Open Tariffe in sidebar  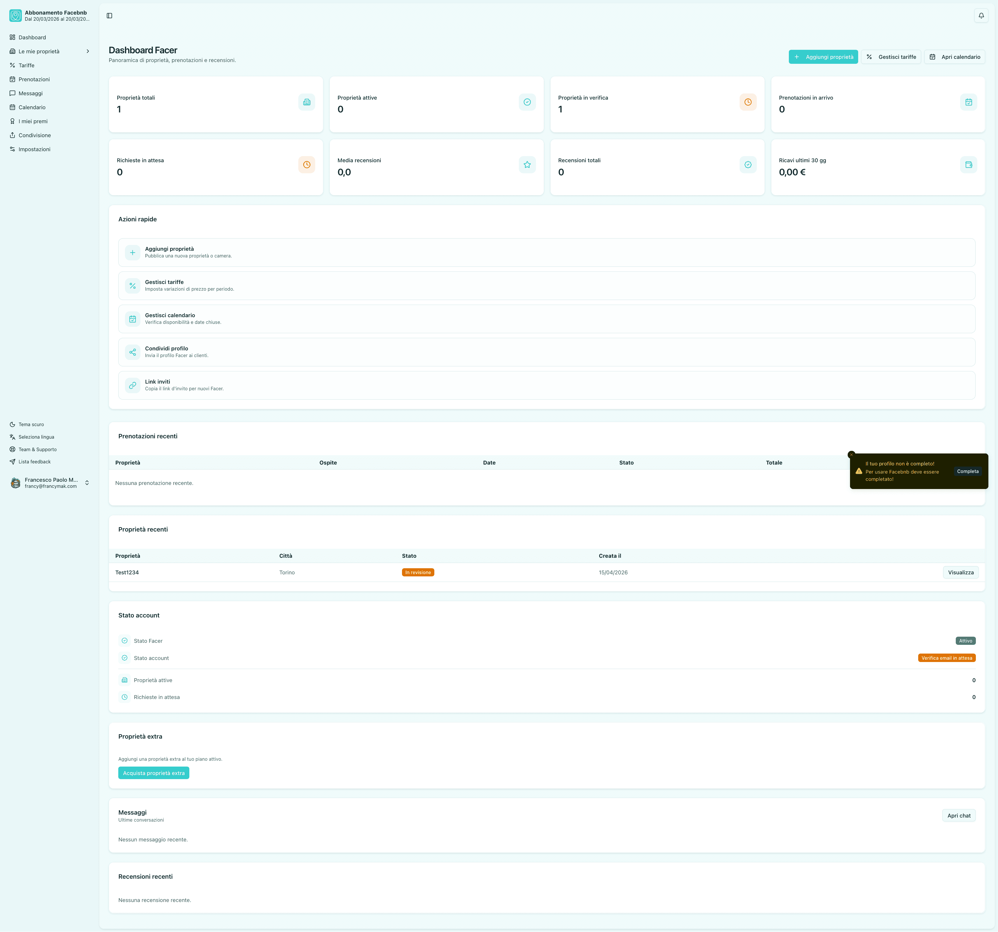[49, 65]
